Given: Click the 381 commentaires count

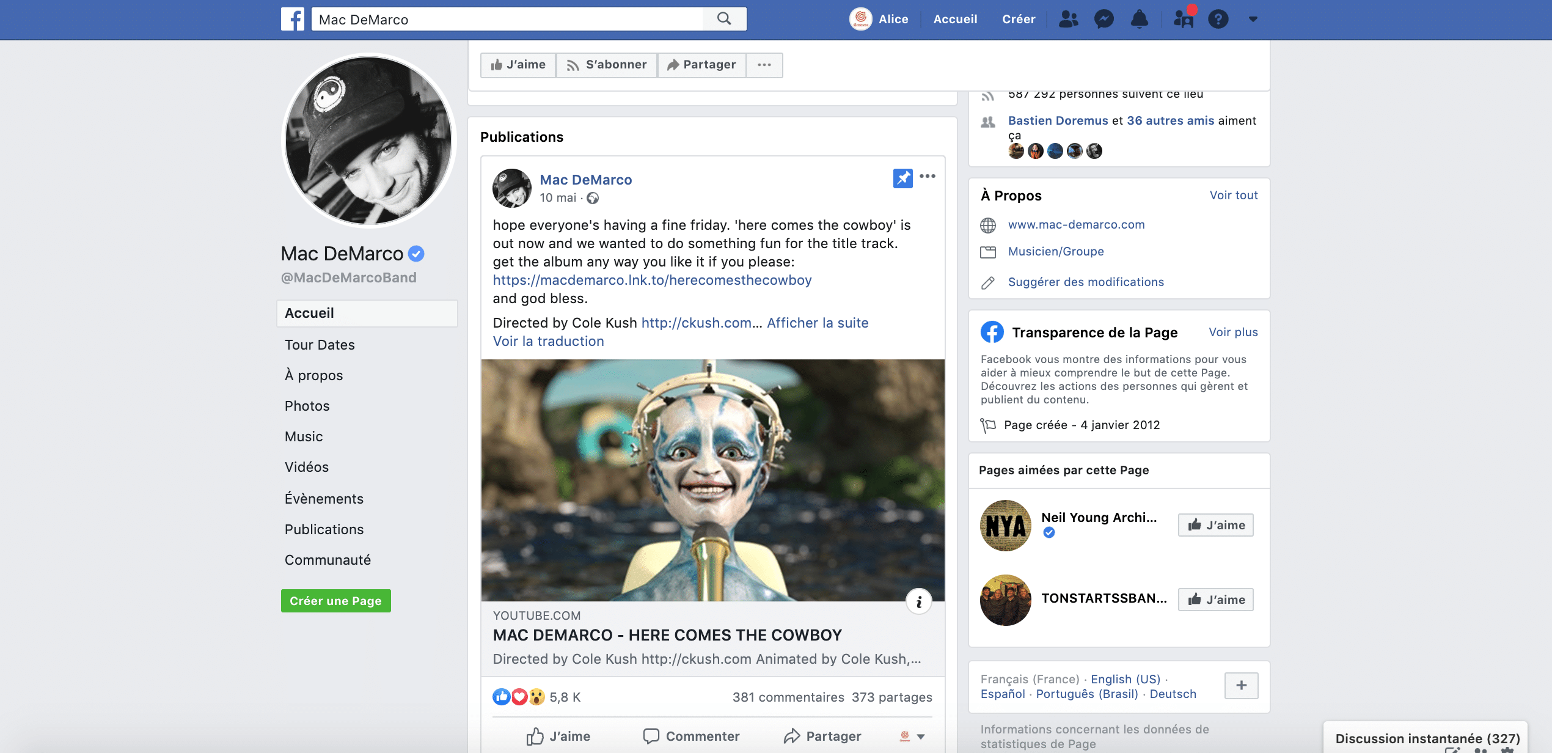Looking at the screenshot, I should click(788, 697).
